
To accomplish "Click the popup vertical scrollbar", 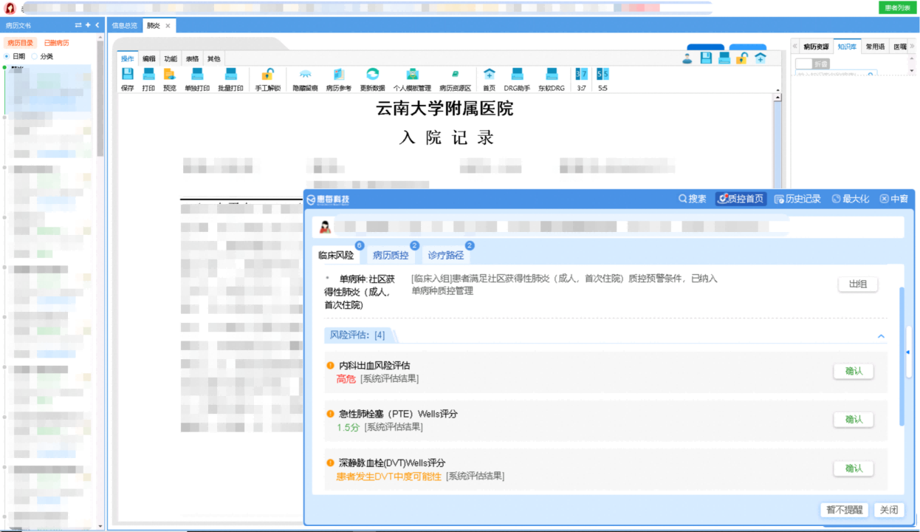I will (902, 356).
